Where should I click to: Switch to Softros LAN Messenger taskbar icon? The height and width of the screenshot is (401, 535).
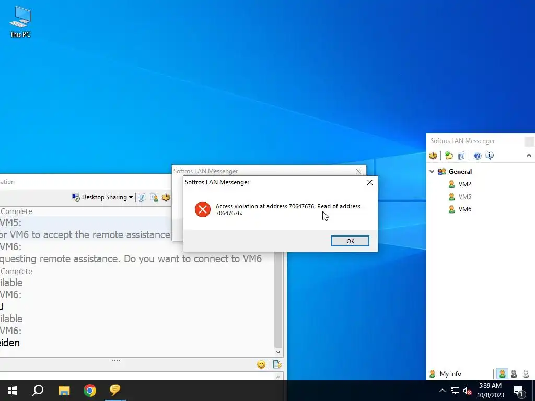coord(115,391)
